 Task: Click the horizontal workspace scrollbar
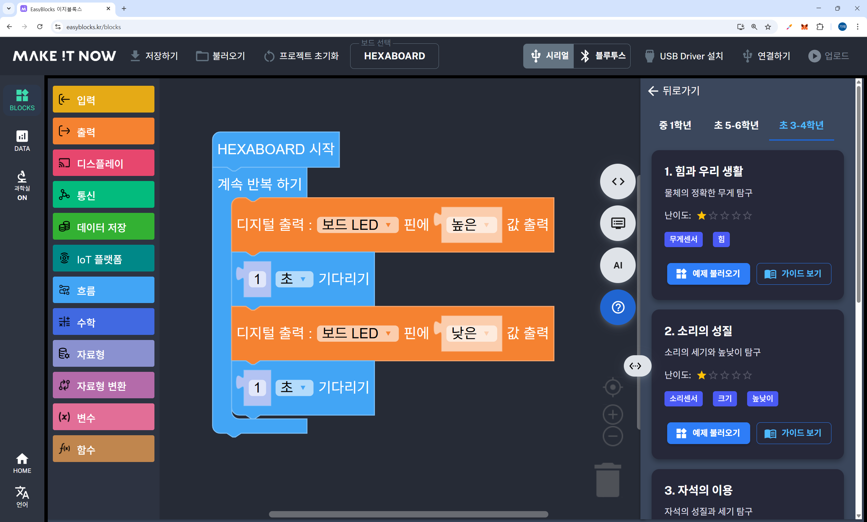pyautogui.click(x=408, y=514)
